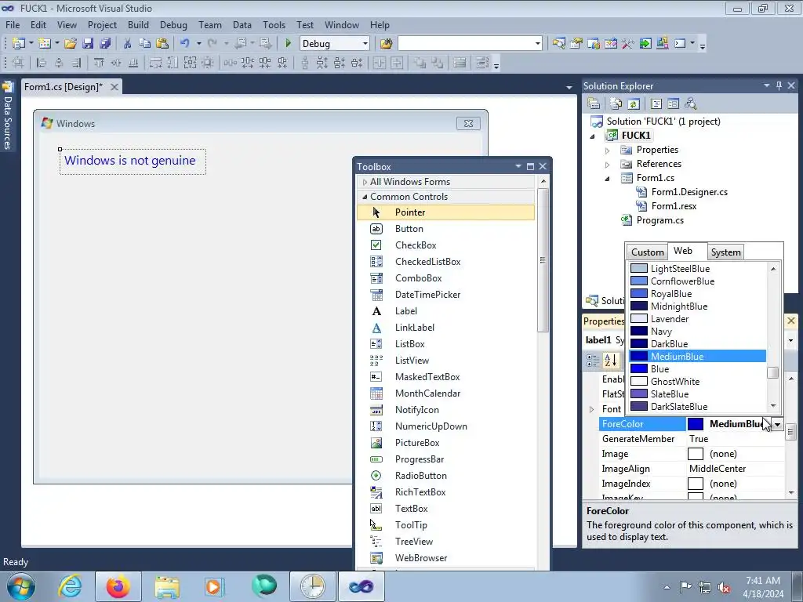Undo the last action with the blue arrow
This screenshot has width=803, height=602.
coord(185,44)
